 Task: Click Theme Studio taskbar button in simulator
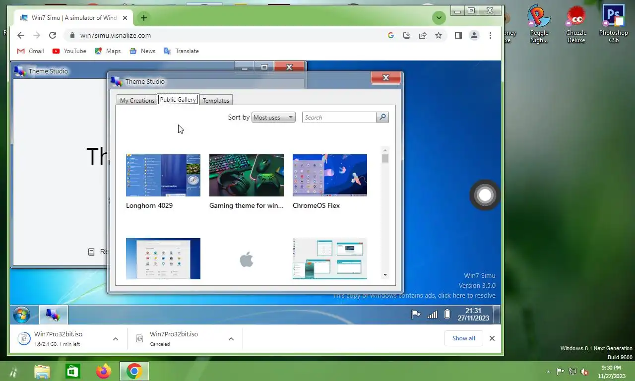[x=53, y=315]
